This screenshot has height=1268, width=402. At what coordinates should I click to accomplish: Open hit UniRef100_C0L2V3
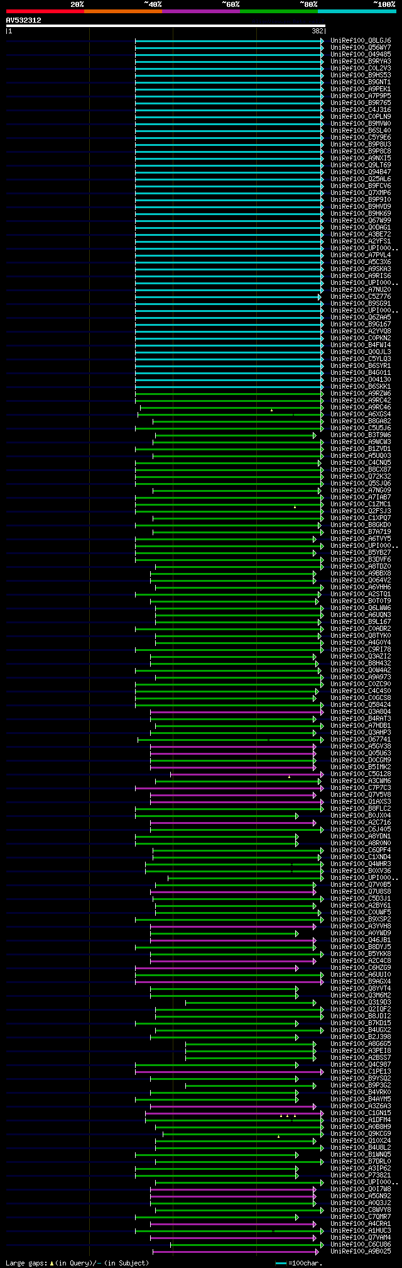361,68
